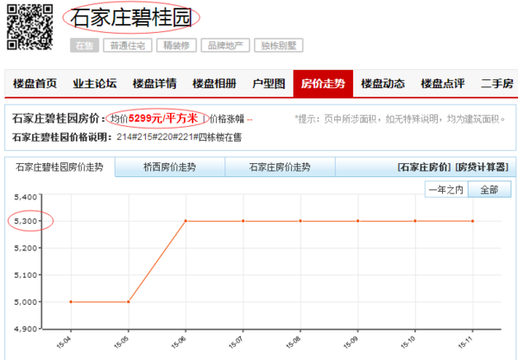Click the 精装修 tag

click(176, 45)
